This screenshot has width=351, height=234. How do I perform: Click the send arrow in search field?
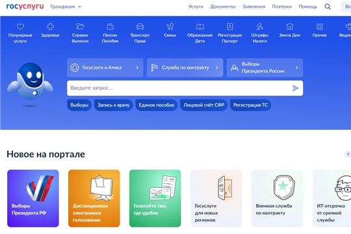tap(296, 88)
